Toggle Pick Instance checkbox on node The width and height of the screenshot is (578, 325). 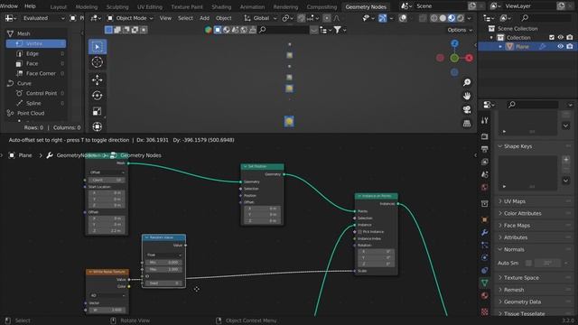pos(359,232)
